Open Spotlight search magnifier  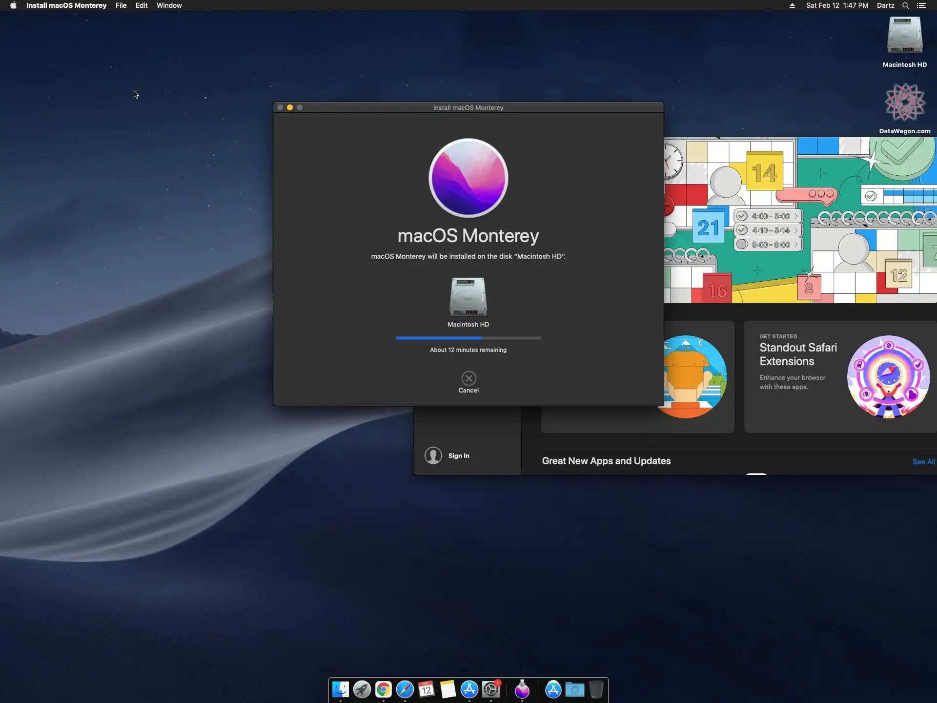pyautogui.click(x=905, y=5)
